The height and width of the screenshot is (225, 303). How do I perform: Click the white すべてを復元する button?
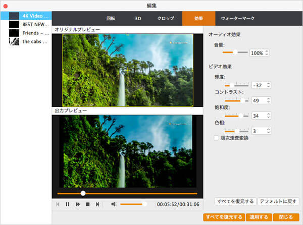(x=235, y=201)
